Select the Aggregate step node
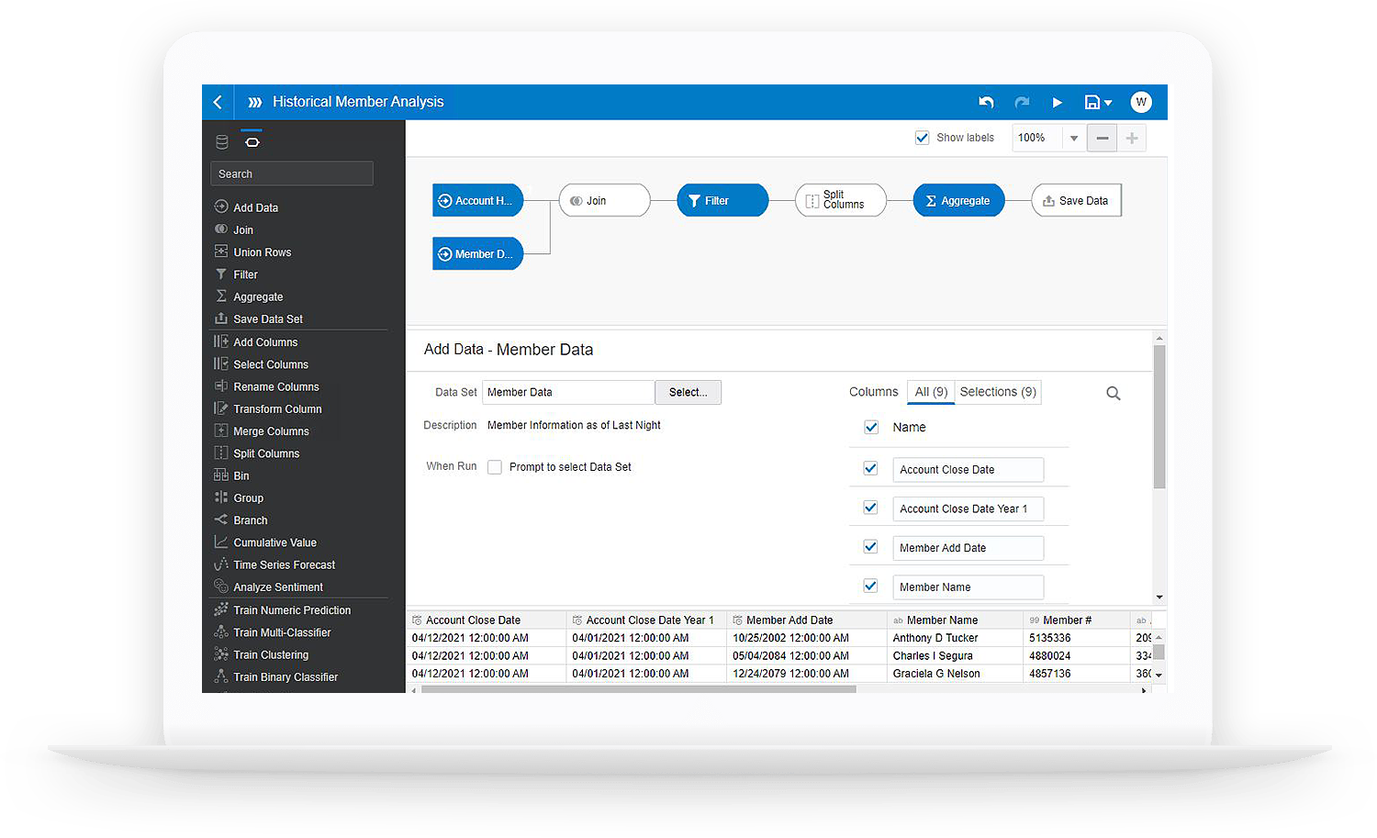 (958, 201)
